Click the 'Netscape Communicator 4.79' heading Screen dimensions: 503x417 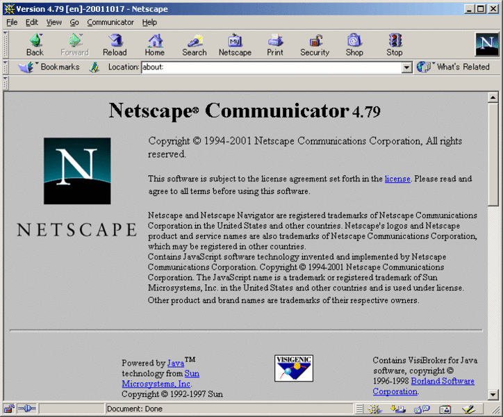[x=245, y=111]
